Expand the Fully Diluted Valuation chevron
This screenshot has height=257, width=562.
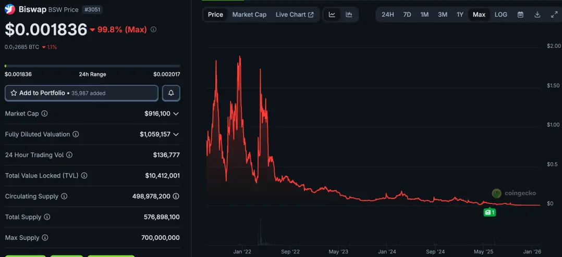pos(176,134)
